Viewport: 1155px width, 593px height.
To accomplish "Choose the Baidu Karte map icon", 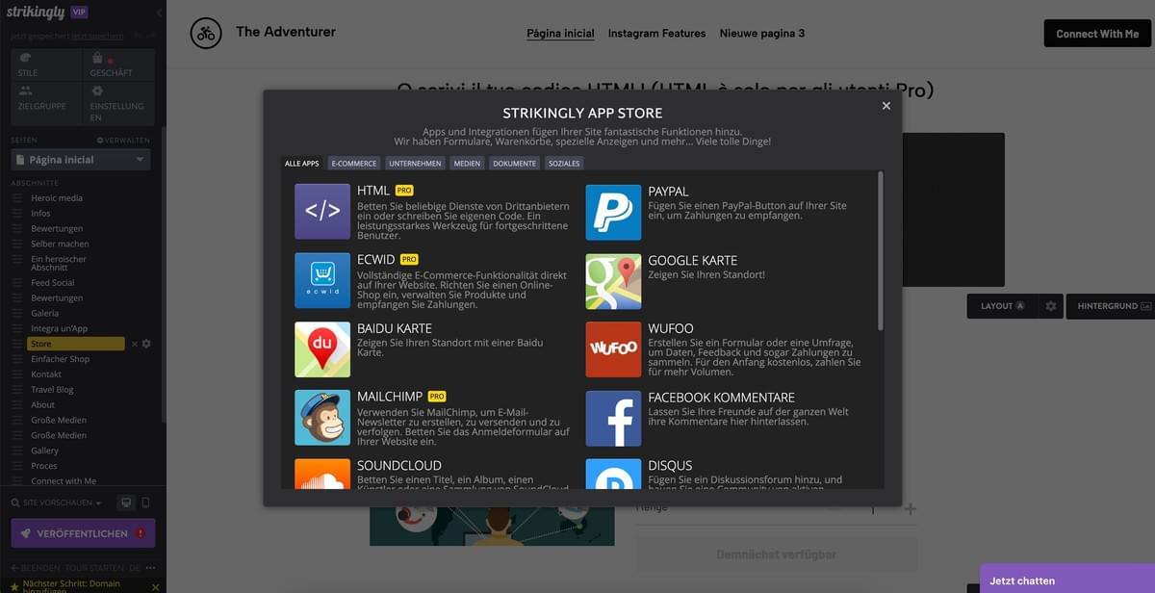I will tap(322, 348).
